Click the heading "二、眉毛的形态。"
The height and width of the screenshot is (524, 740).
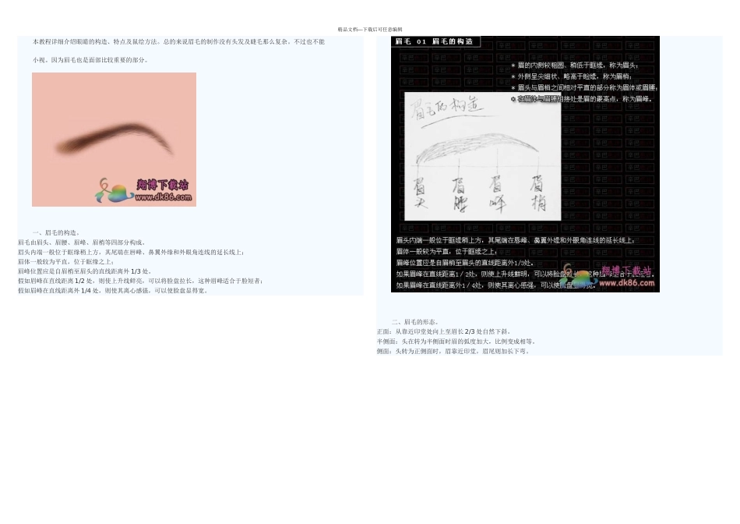(x=416, y=322)
